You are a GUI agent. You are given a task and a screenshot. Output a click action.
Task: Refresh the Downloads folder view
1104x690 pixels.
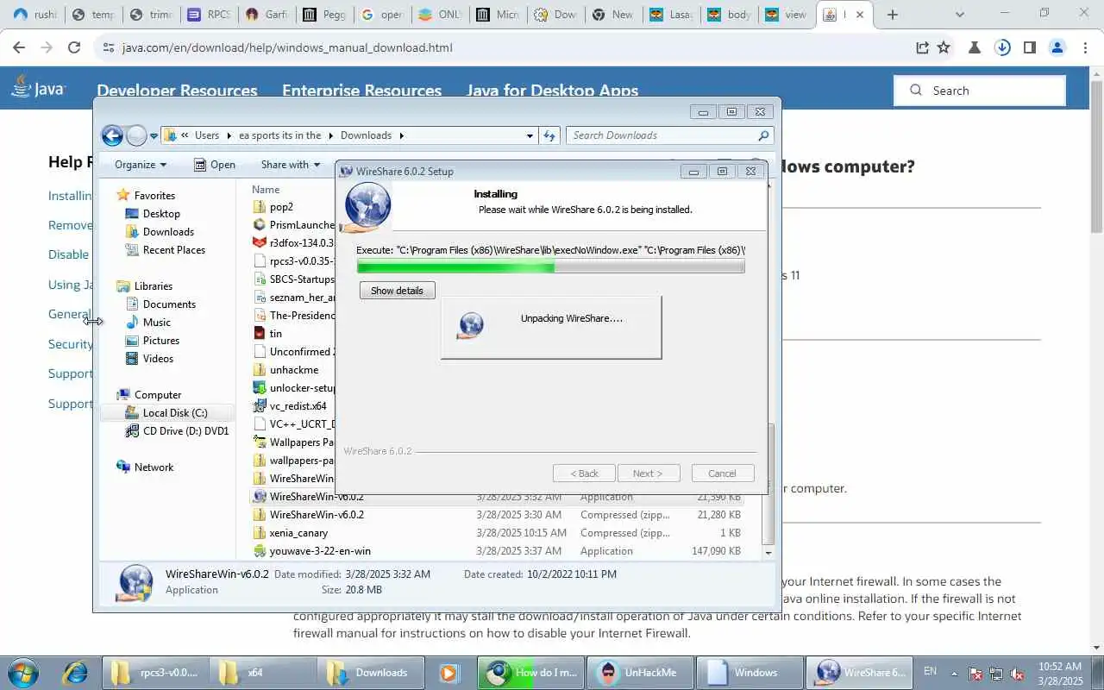tap(549, 135)
